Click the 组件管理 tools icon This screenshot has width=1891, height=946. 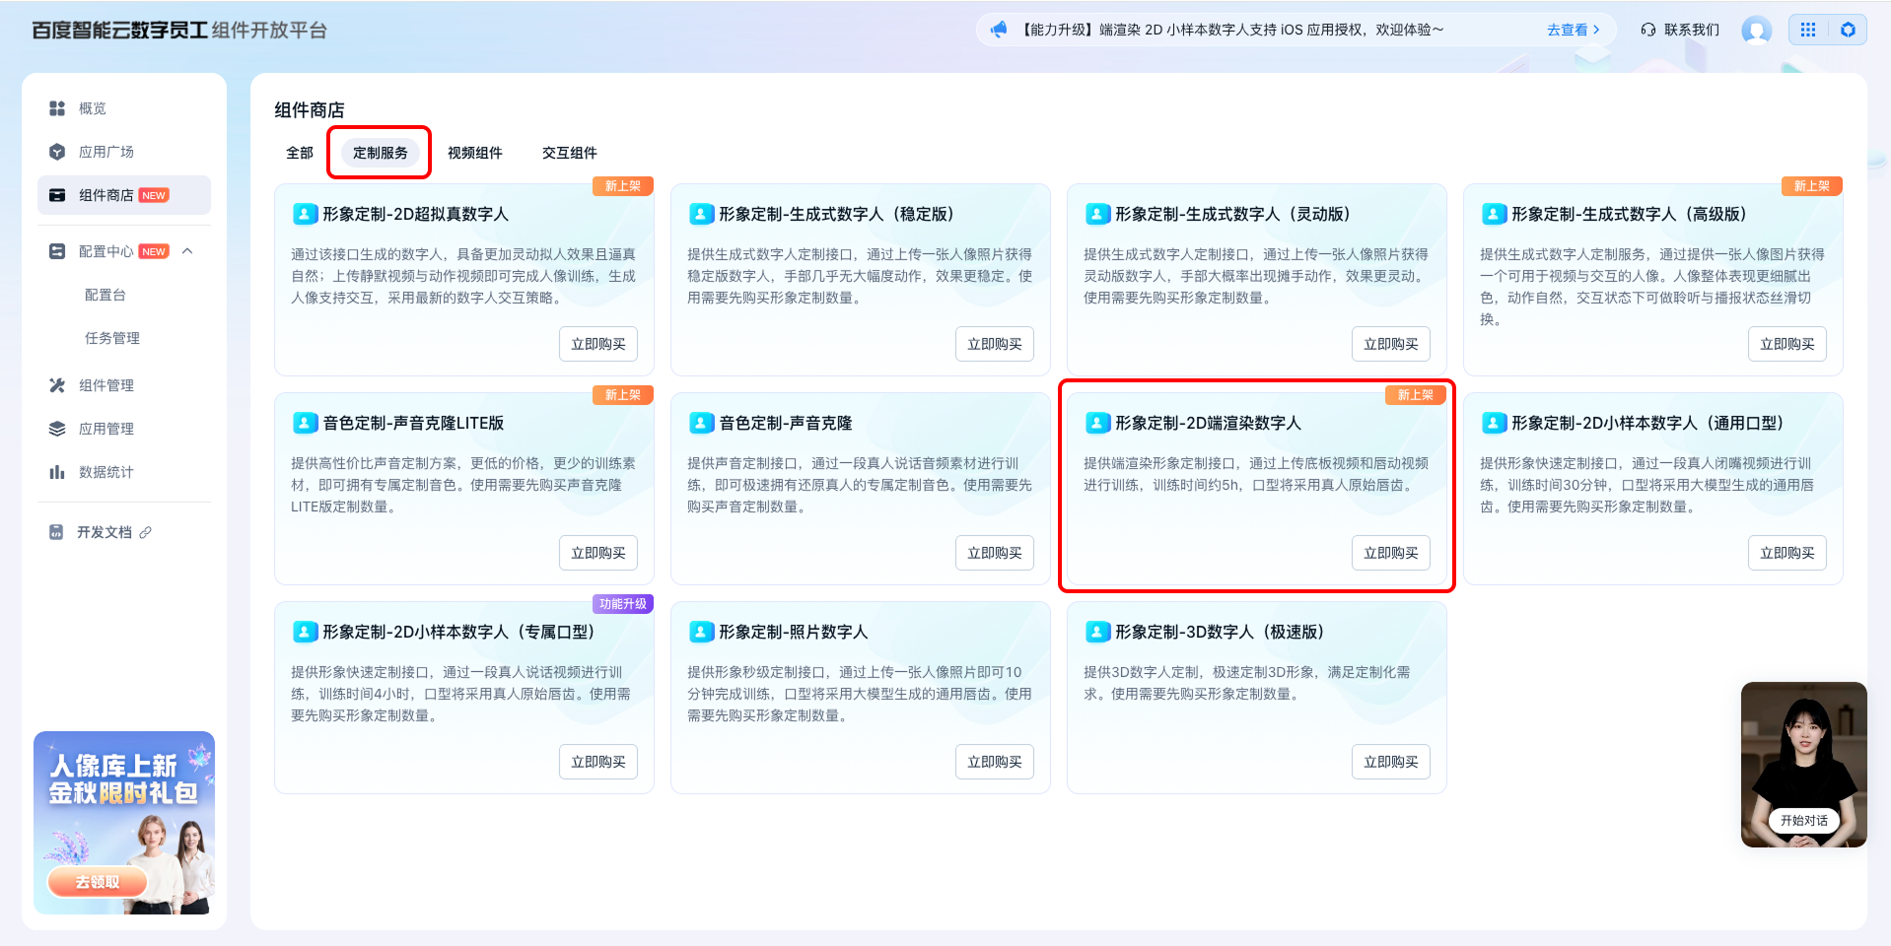point(57,385)
